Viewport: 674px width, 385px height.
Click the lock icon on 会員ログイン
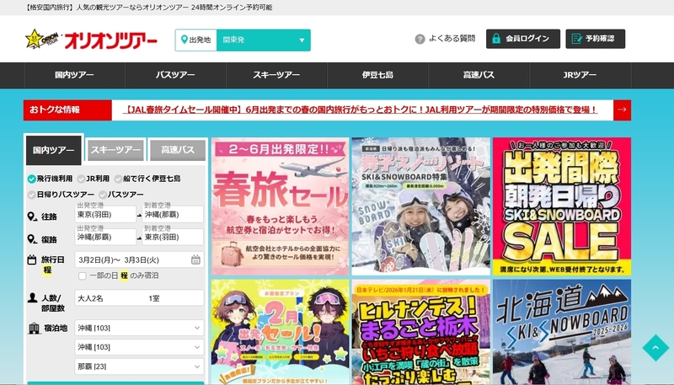496,39
